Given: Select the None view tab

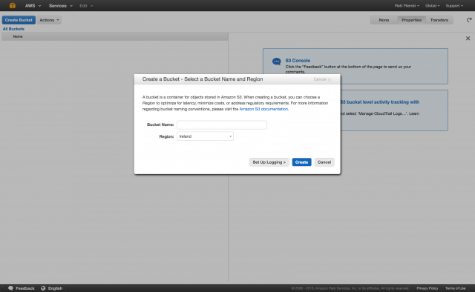Looking at the screenshot, I should pyautogui.click(x=384, y=20).
